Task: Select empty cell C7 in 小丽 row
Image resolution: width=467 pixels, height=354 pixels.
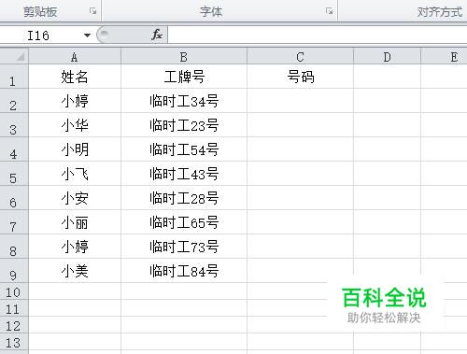Action: tap(300, 222)
